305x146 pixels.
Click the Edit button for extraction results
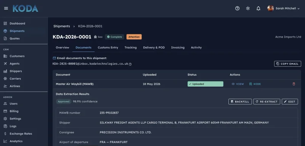point(290,102)
